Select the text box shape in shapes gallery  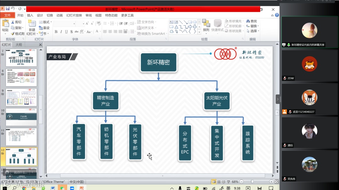point(171,22)
